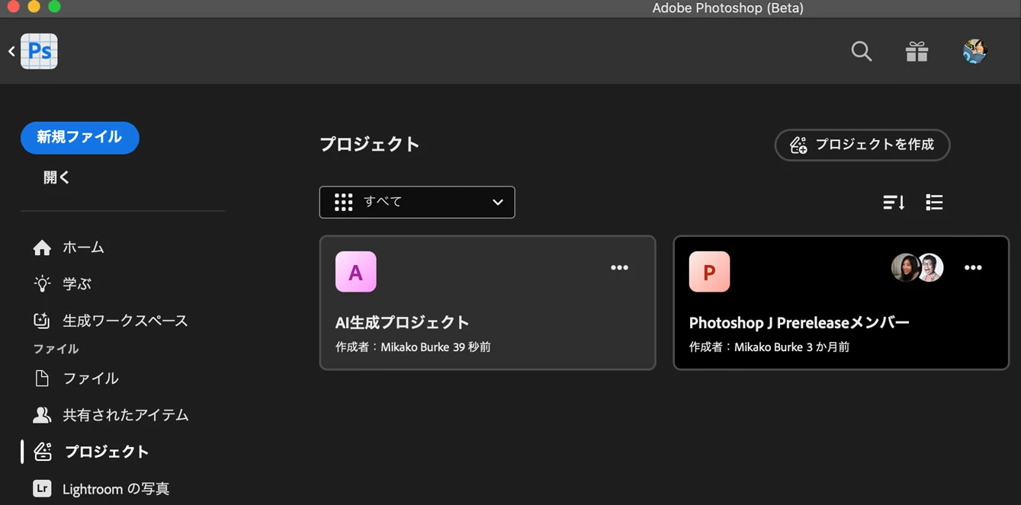
Task: Open 学ぶ in the sidebar
Action: pyautogui.click(x=63, y=284)
